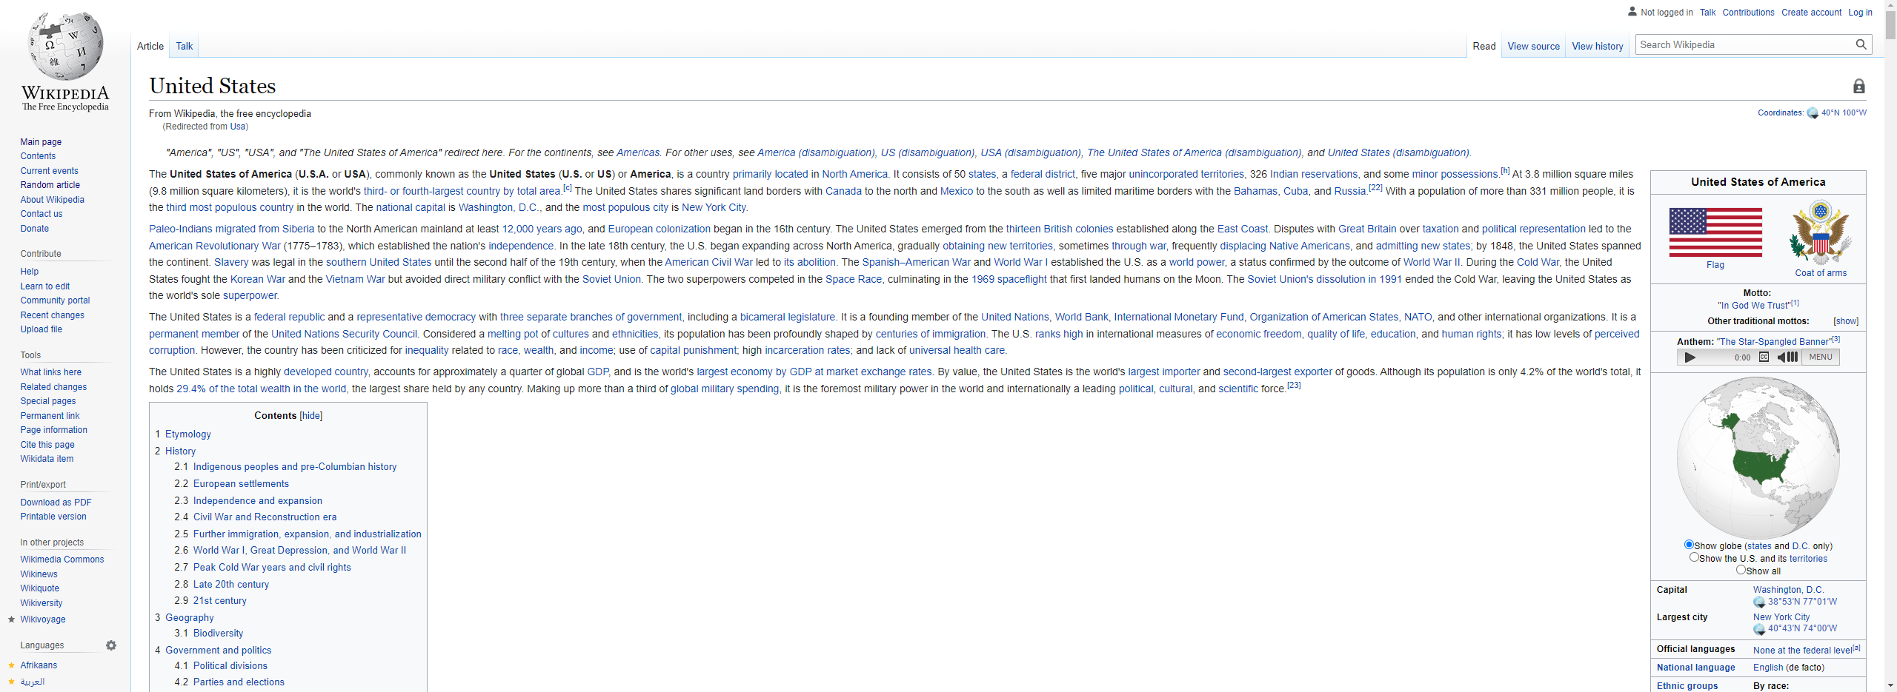The height and width of the screenshot is (692, 1897).
Task: Click the globe icon beside 40°43′N 74°00′W
Action: [1759, 629]
